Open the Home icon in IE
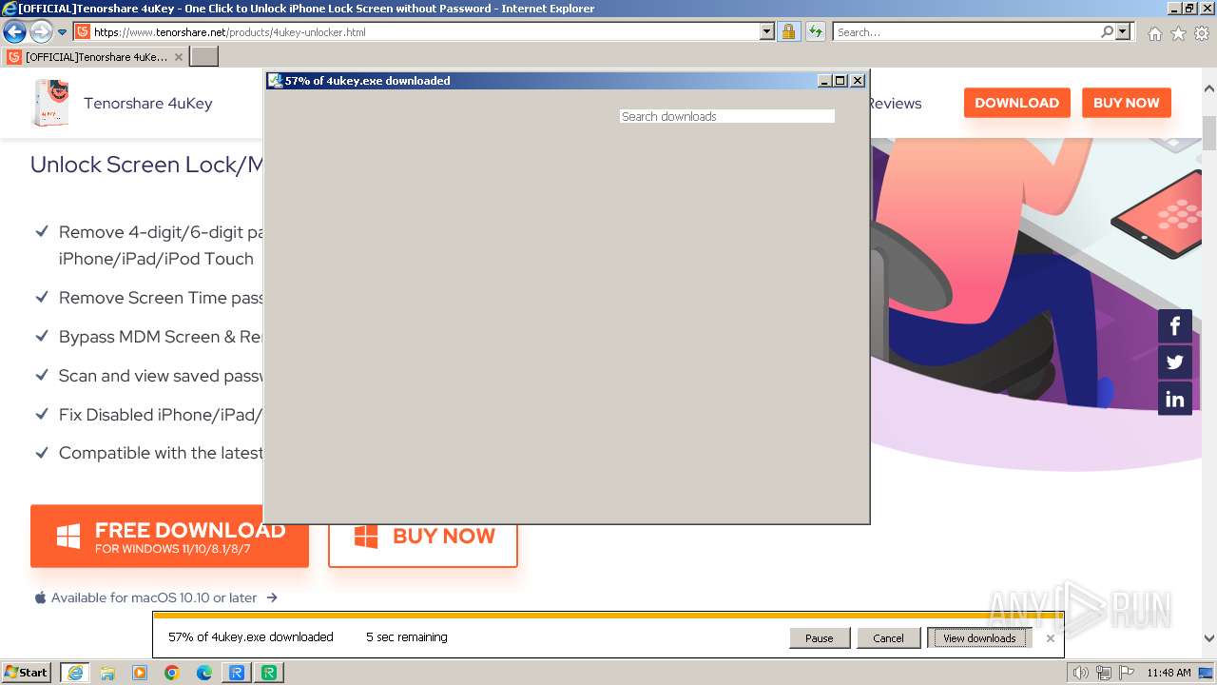Viewport: 1217px width, 685px height. coord(1154,33)
